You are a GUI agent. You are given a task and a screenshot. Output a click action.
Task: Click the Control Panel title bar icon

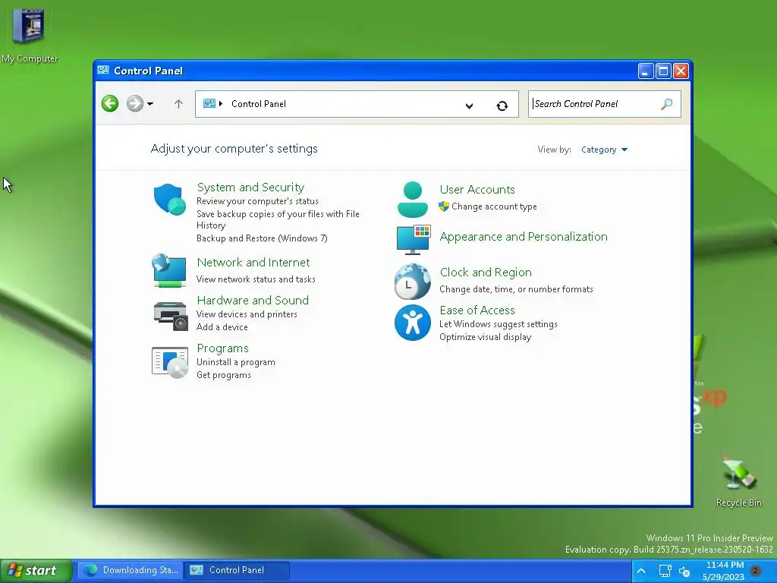tap(103, 70)
